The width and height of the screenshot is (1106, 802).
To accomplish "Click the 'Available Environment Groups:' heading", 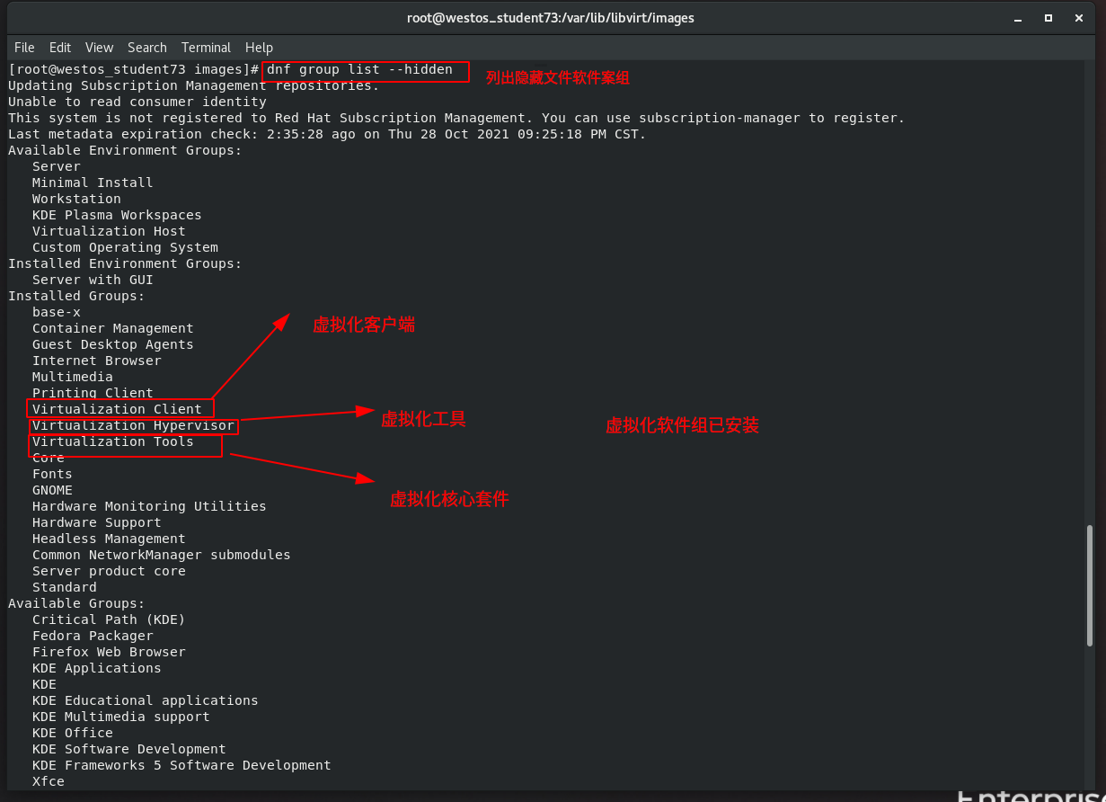I will coord(125,150).
